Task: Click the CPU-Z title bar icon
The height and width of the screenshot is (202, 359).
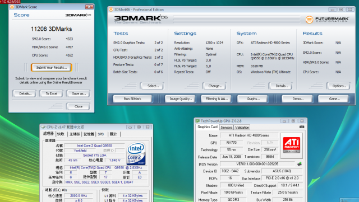Action: tap(43, 127)
